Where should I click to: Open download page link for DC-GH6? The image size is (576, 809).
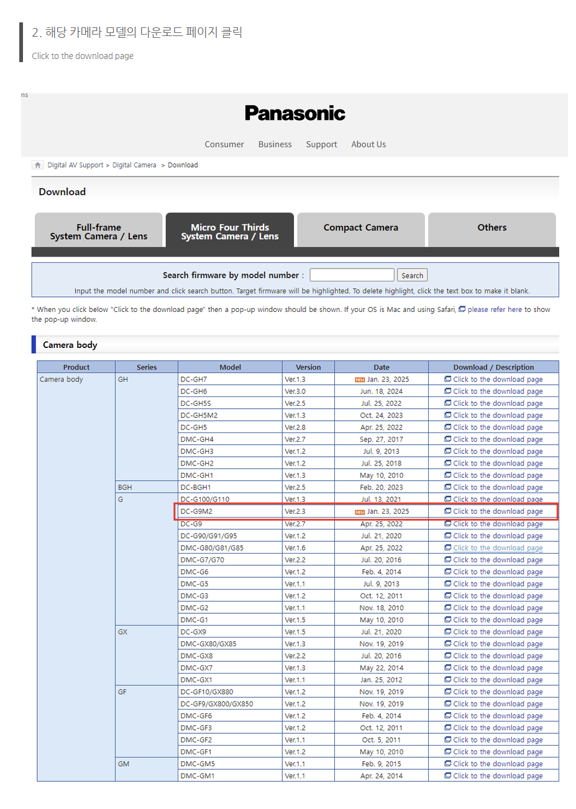[x=497, y=391]
